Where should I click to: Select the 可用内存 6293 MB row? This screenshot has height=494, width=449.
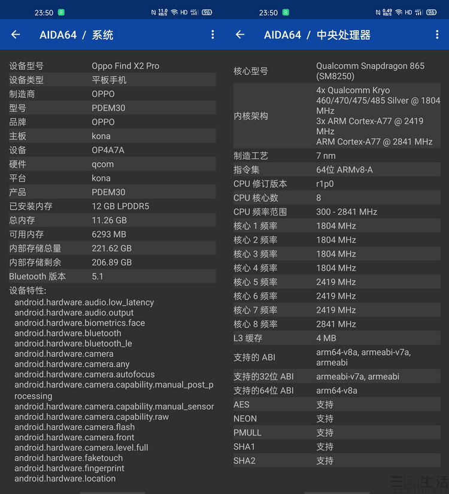point(112,234)
